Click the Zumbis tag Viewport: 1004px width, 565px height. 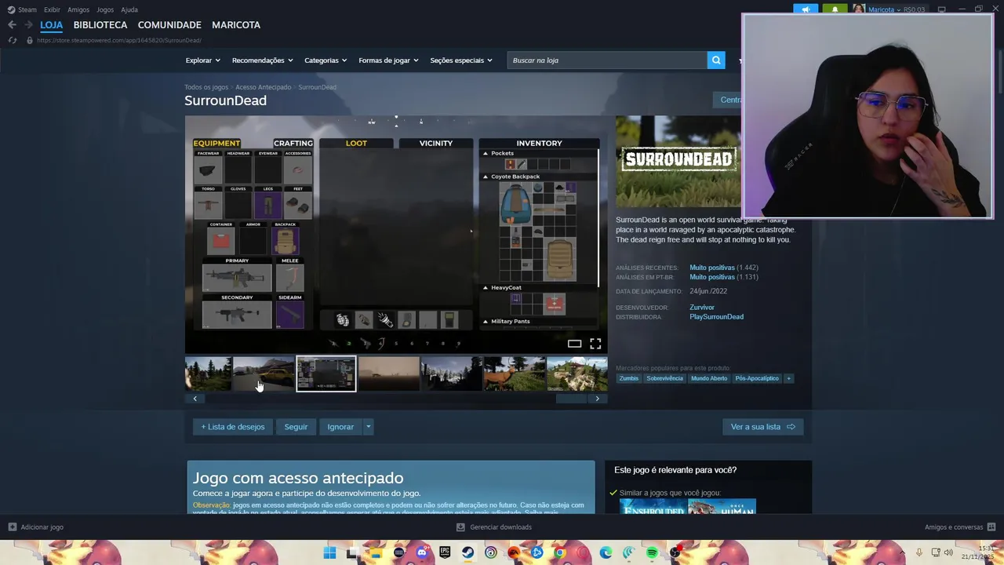(x=629, y=378)
